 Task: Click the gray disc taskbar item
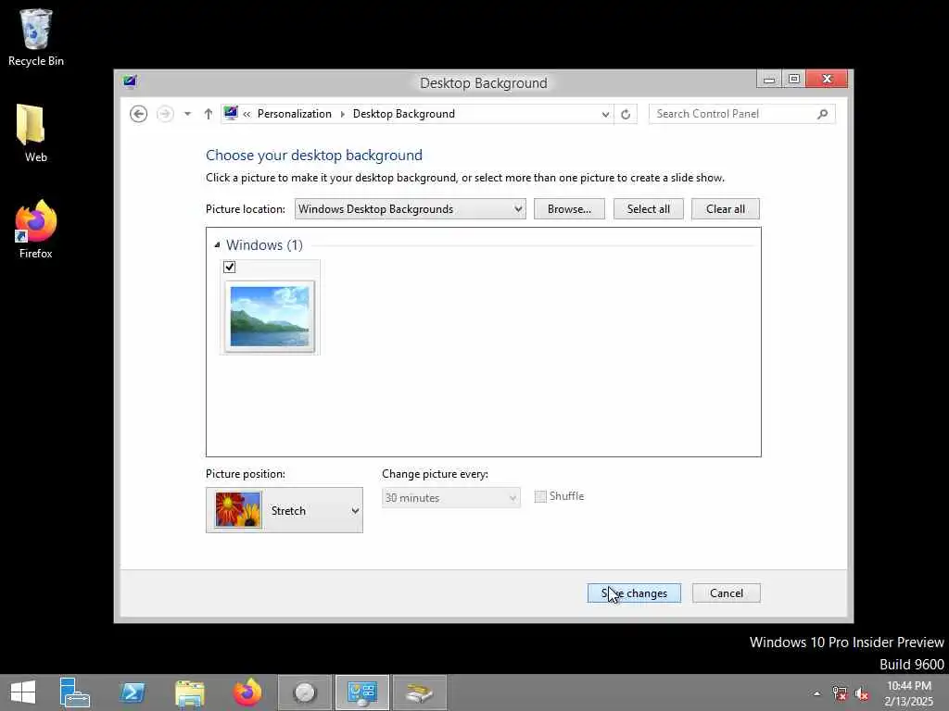pyautogui.click(x=304, y=692)
